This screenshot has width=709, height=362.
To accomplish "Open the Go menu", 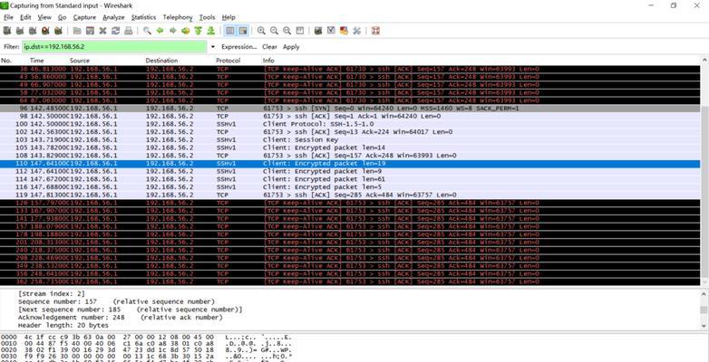I will (62, 17).
